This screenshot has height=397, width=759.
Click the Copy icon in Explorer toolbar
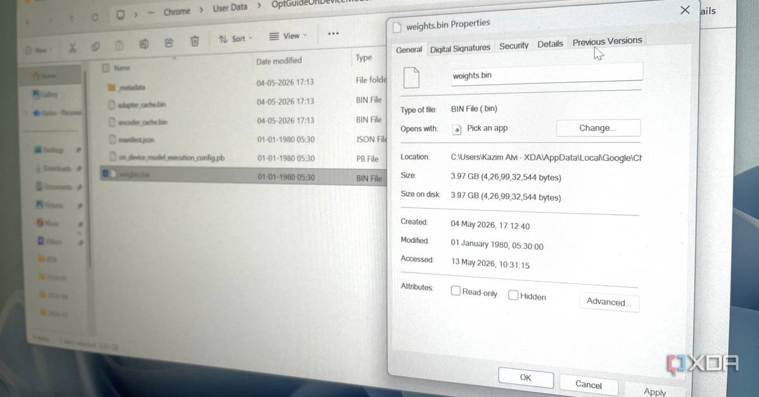(96, 46)
